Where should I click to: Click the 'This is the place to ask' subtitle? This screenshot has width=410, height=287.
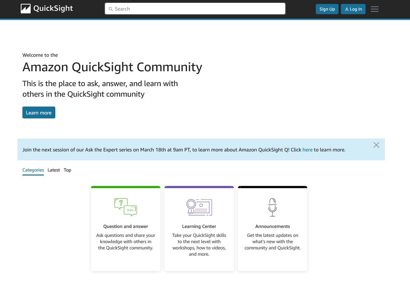pyautogui.click(x=100, y=89)
